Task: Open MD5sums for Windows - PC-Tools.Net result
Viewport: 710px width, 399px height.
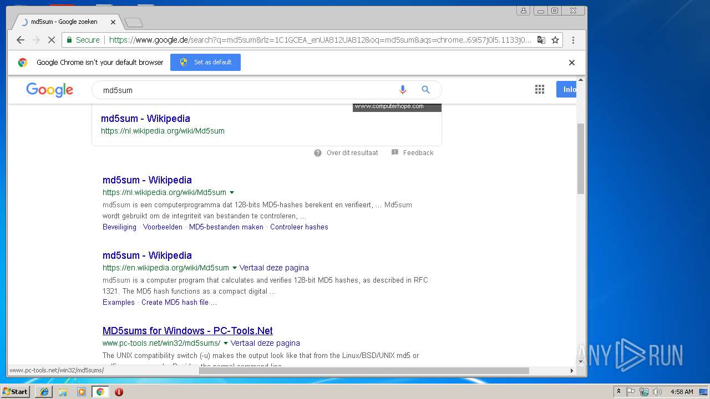Action: [187, 331]
